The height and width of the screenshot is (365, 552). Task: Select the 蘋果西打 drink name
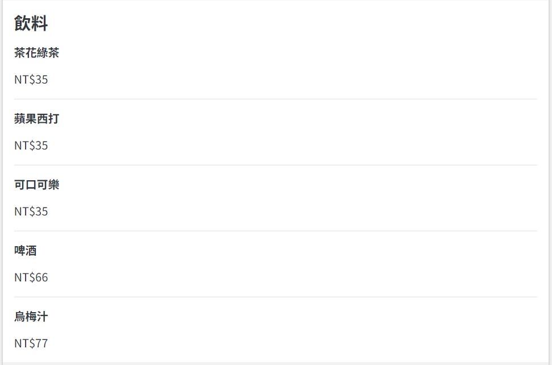pyautogui.click(x=36, y=119)
